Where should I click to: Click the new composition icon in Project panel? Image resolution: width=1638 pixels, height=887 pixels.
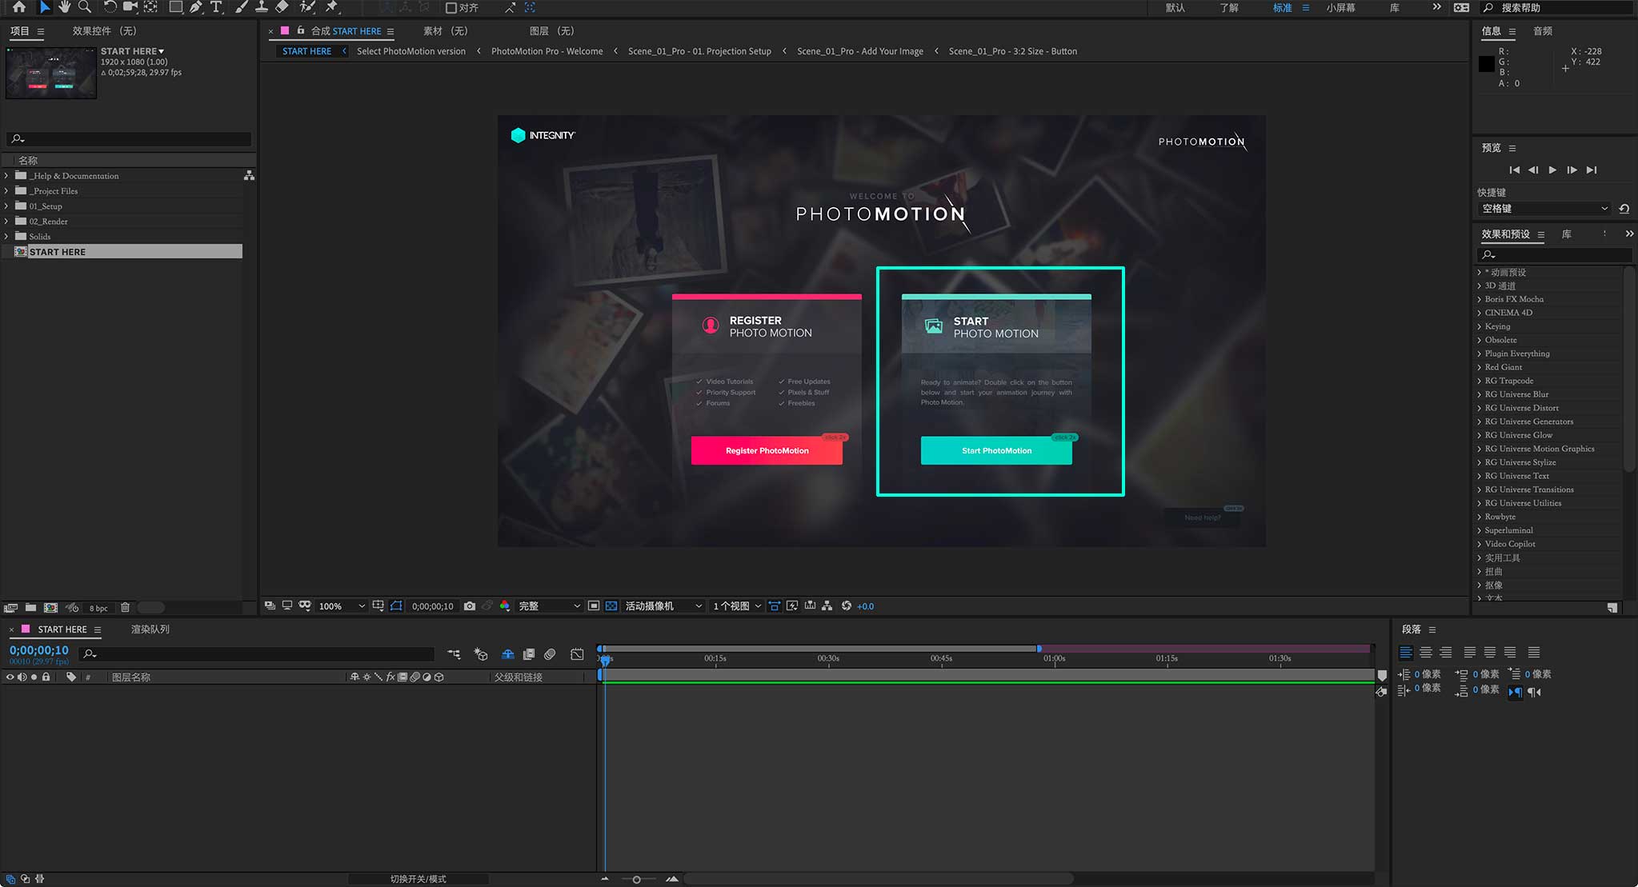[50, 608]
